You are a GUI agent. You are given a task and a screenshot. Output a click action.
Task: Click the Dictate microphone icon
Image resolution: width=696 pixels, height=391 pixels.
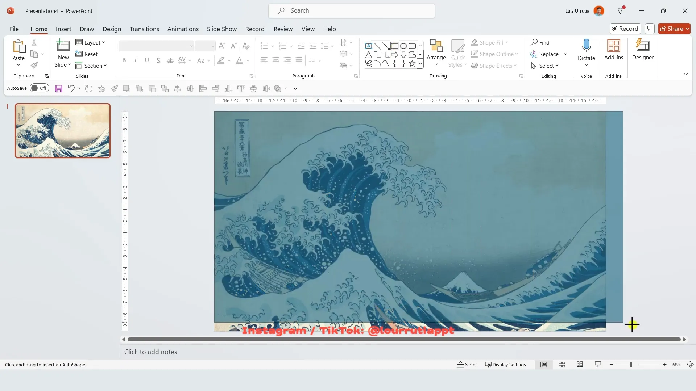click(x=586, y=46)
